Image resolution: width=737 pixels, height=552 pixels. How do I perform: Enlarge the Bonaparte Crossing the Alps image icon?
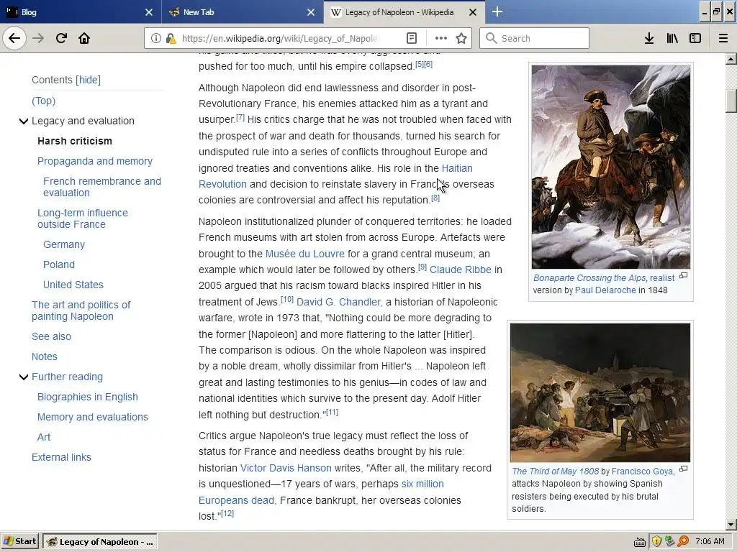click(x=684, y=276)
